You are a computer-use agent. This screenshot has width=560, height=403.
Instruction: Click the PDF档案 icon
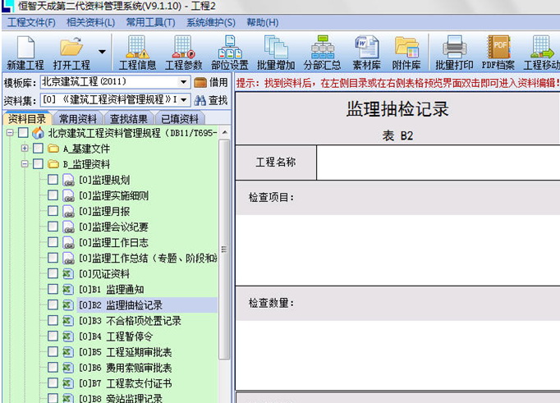[x=498, y=47]
